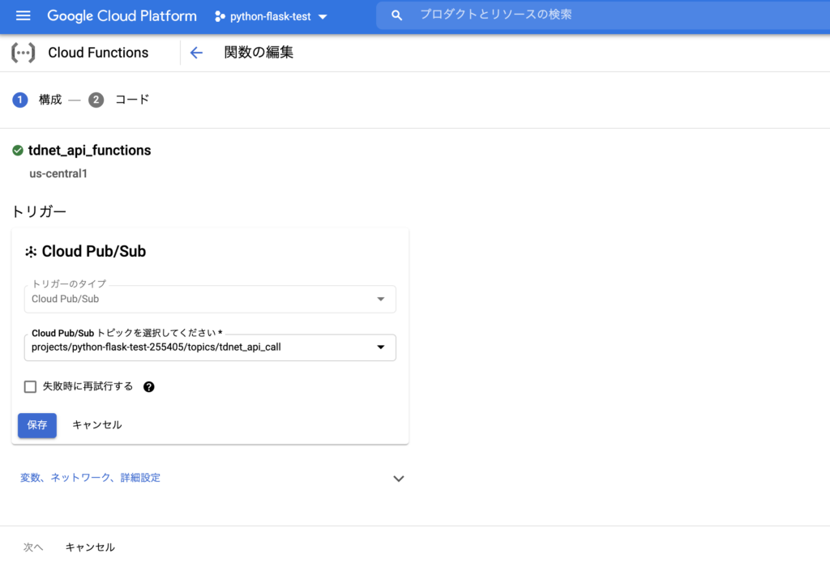Click the us-central1 region text

coord(58,173)
